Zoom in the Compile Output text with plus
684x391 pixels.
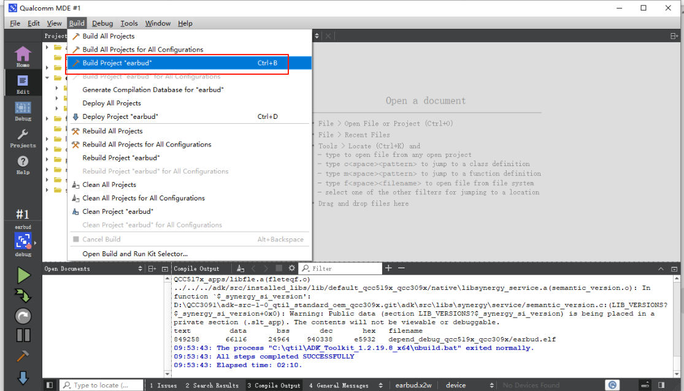coord(388,268)
